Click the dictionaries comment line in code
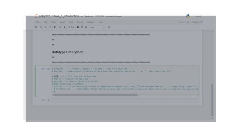The image size is (237, 133). pyautogui.click(x=126, y=89)
